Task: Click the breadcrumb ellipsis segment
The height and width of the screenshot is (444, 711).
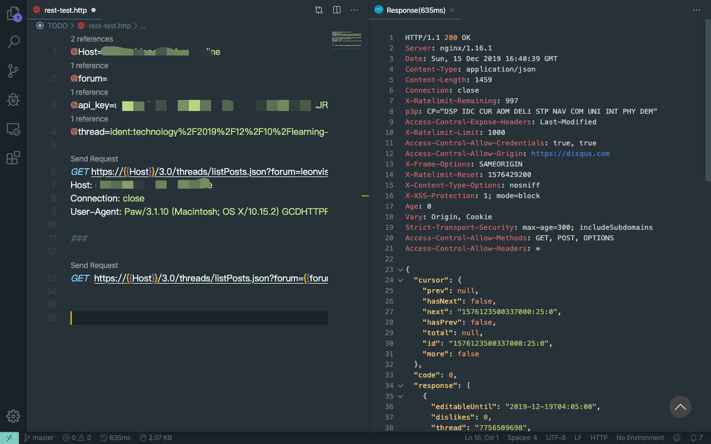Action: [143, 26]
